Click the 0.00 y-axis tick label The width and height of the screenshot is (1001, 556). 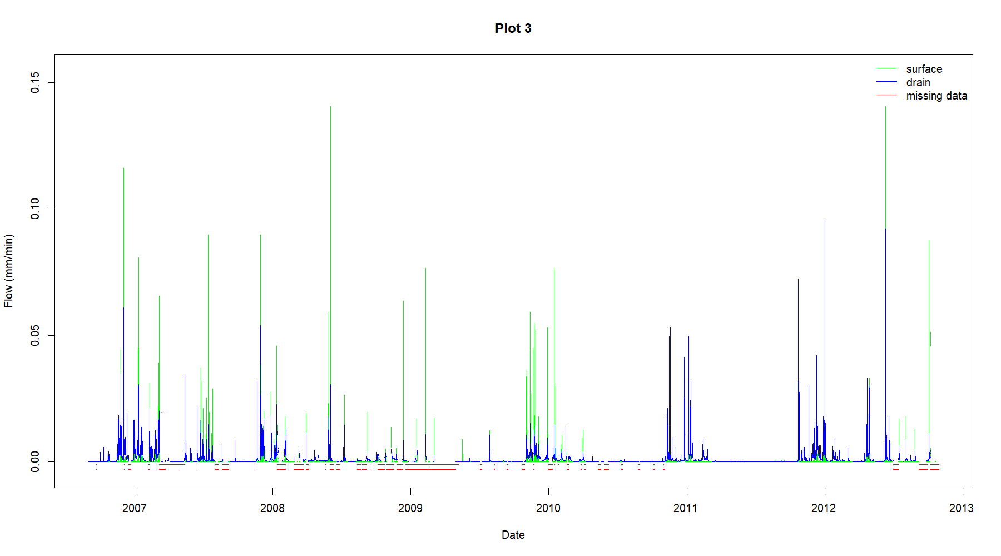[x=35, y=461]
